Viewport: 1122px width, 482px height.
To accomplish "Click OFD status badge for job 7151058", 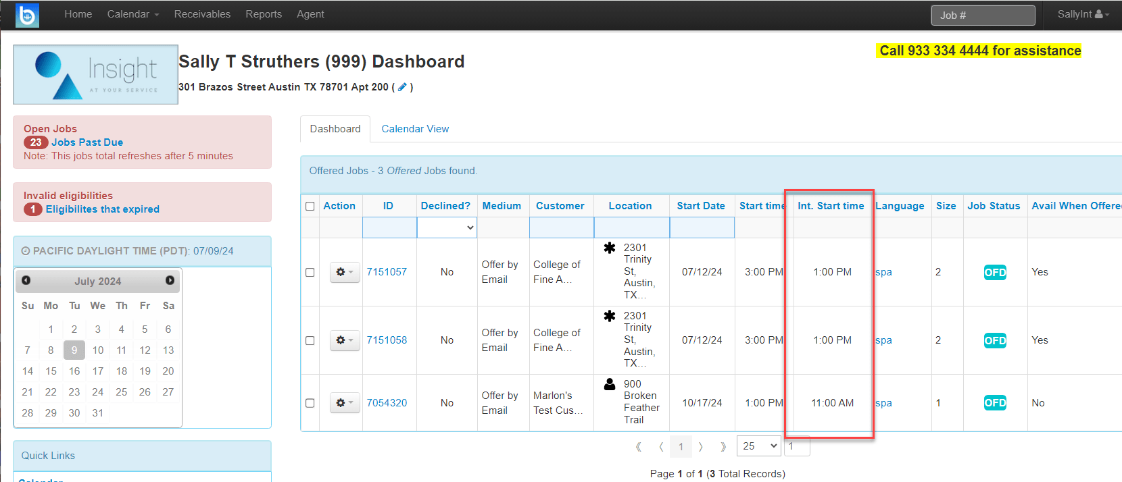I will click(995, 340).
